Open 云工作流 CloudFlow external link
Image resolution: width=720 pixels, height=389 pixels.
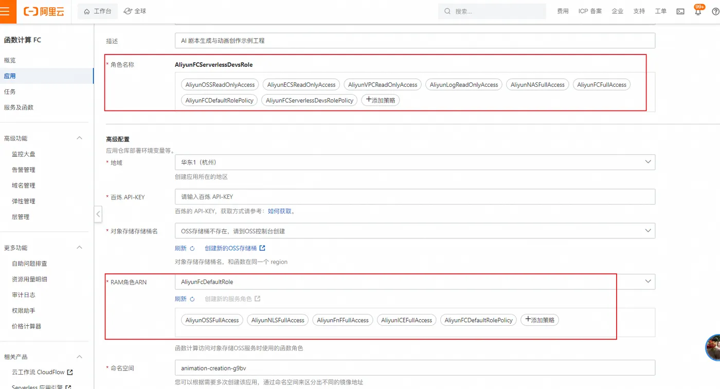click(x=42, y=372)
